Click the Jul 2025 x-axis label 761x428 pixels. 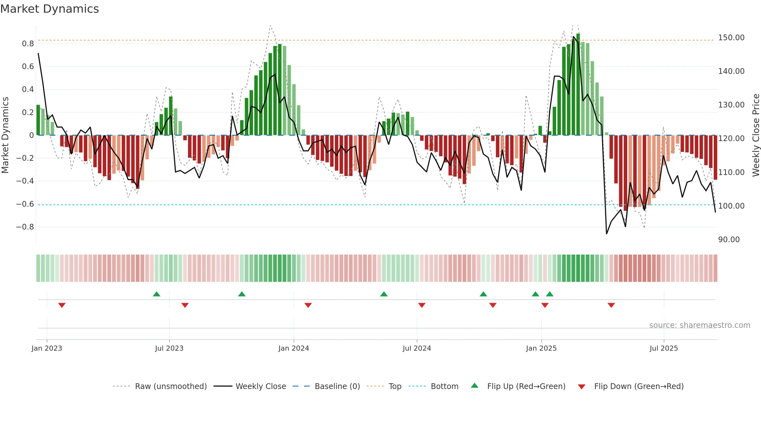(664, 348)
